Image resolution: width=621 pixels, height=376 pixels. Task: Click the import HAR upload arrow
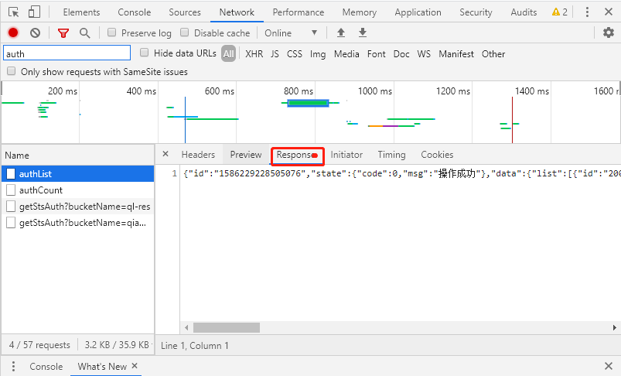point(341,32)
